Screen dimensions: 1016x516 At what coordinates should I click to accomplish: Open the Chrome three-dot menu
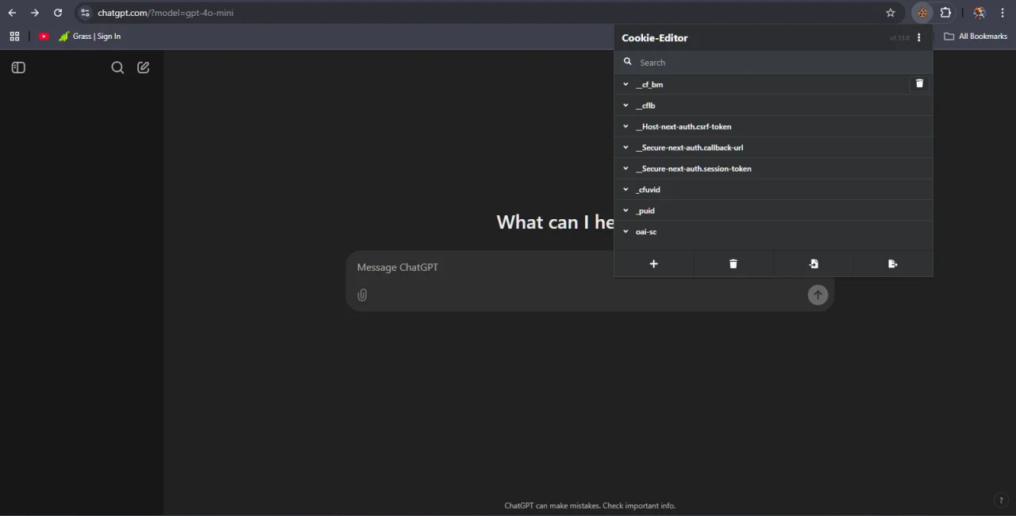1003,13
